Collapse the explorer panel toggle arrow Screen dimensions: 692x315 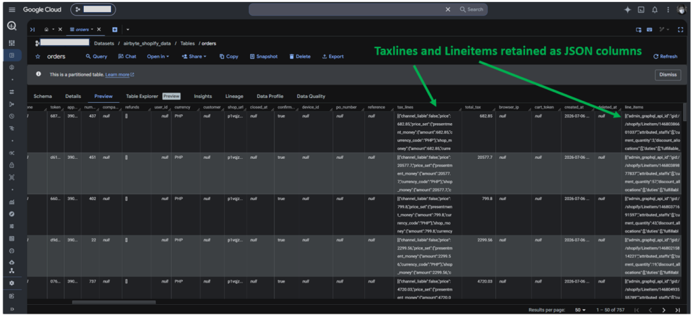(32, 30)
